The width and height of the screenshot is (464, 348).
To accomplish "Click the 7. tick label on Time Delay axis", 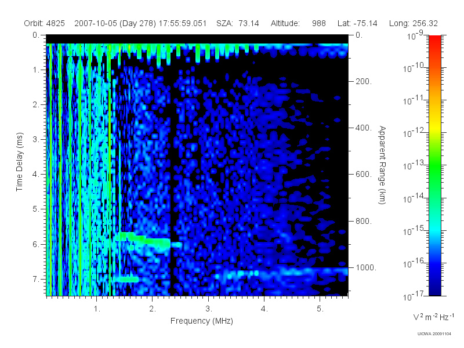I will [36, 279].
